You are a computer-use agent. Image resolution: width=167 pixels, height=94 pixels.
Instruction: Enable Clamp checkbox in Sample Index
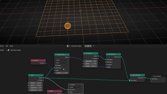tap(56, 66)
